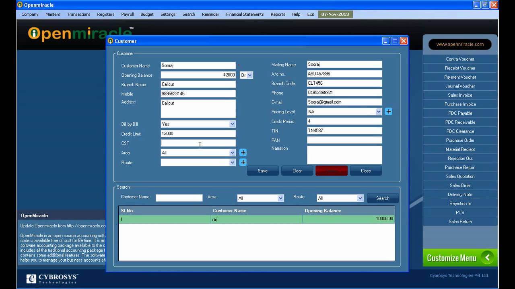This screenshot has height=289, width=515.
Task: Open the Financial Statements menu
Action: click(245, 14)
